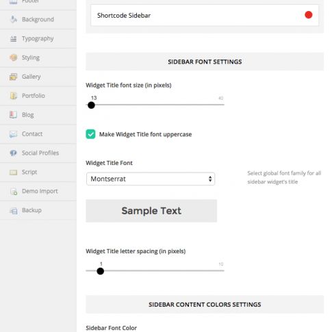Click the Blog book icon
This screenshot has width=332, height=332.
[13, 115]
